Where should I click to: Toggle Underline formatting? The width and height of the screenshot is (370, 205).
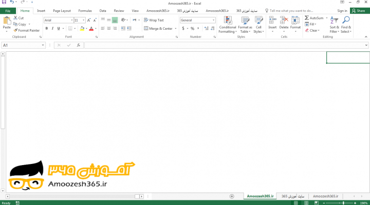[x=59, y=29]
